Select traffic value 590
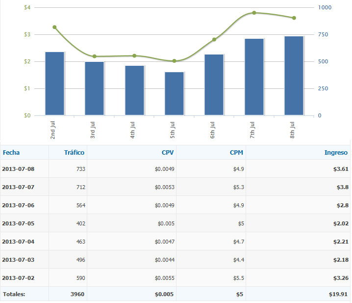352x303 pixels. 80,278
